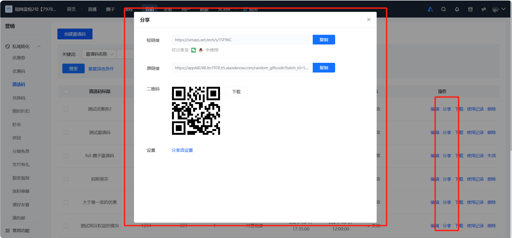Viewport: 512px width, 238px height.
Task: Select 分期免息 in the sidebar
Action: 21,151
